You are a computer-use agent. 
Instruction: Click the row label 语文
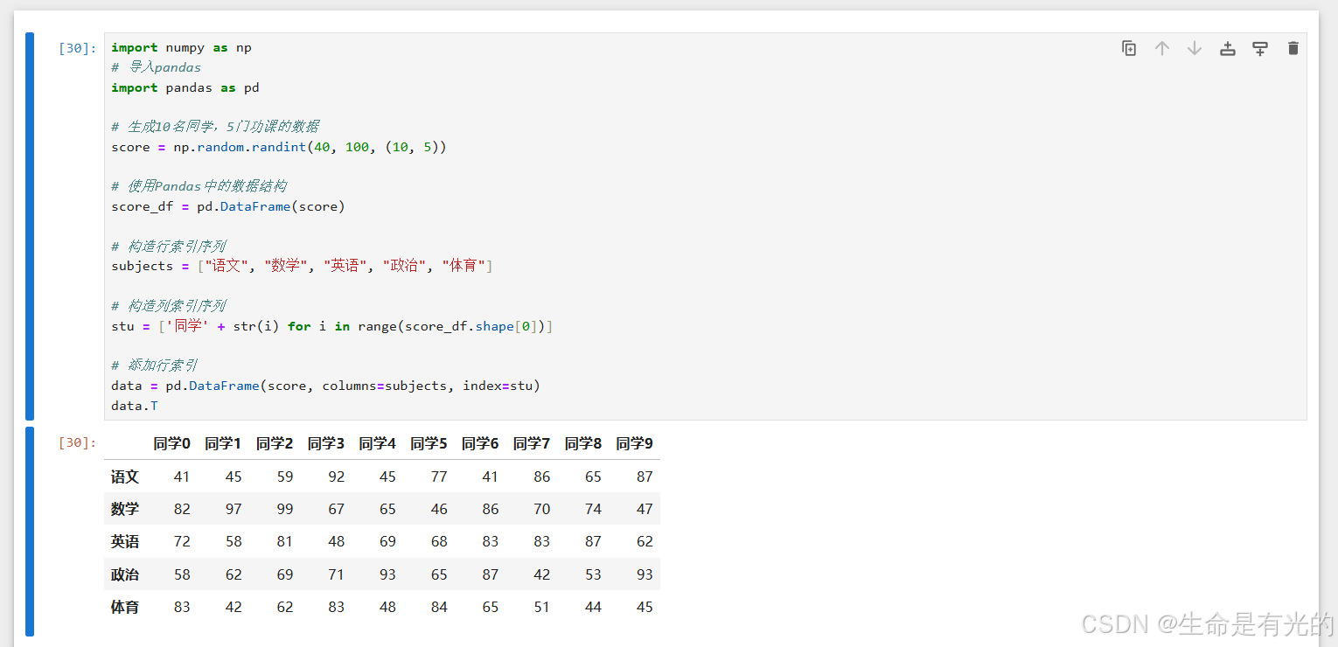click(x=125, y=477)
